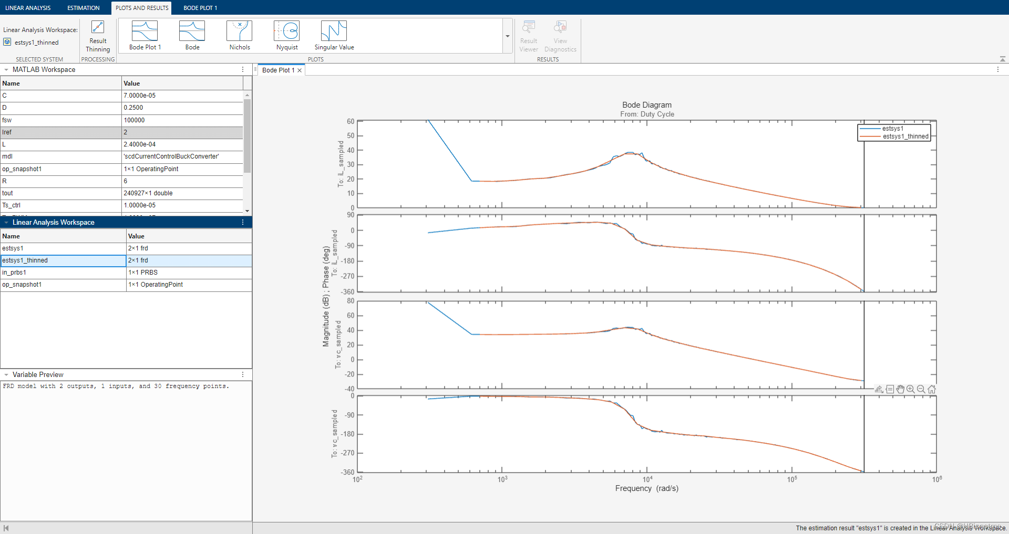Select variable L in MATLAB Workspace
1009x534 pixels.
tap(121, 144)
